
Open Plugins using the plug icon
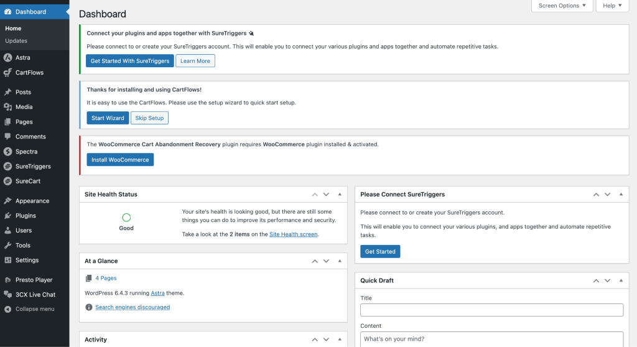click(x=7, y=216)
